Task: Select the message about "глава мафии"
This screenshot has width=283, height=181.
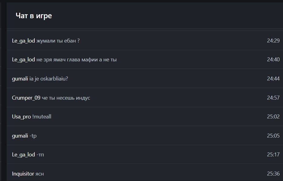Action: click(77, 60)
